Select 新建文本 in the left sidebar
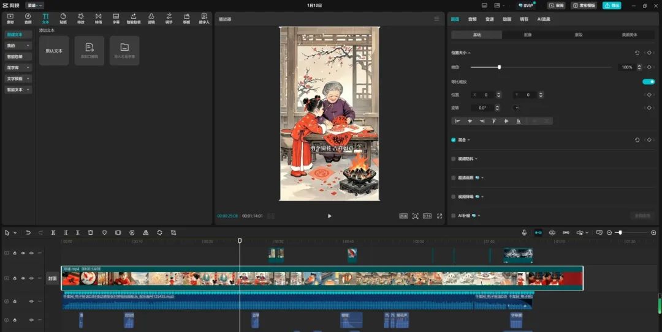Viewport: 662px width, 332px height. pyautogui.click(x=18, y=35)
